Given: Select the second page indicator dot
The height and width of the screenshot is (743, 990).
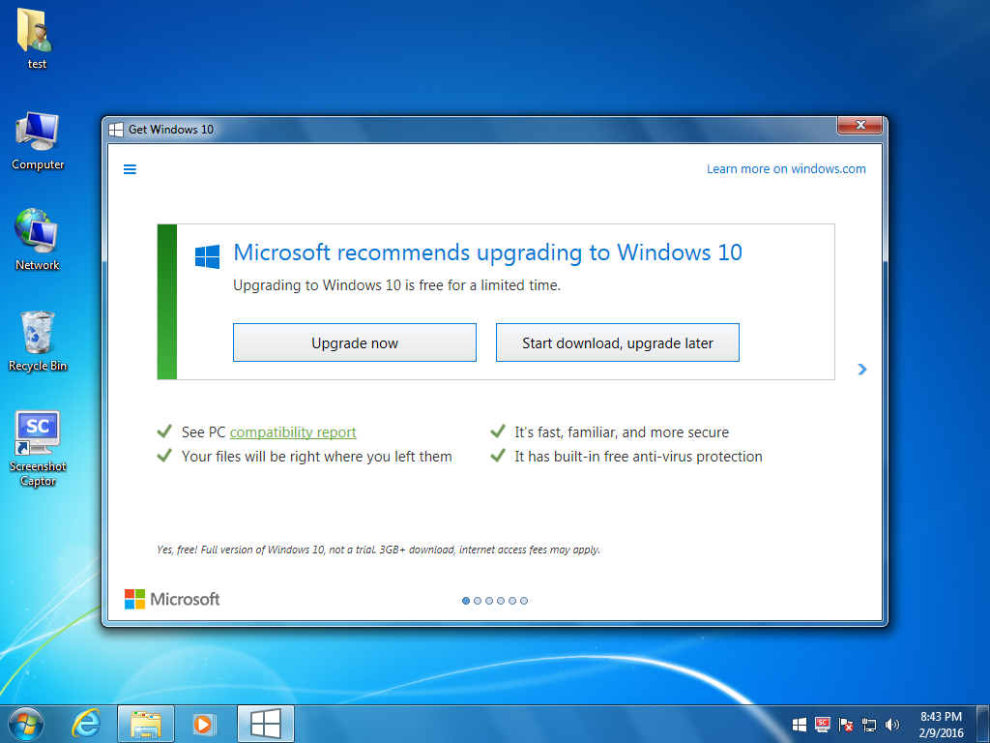Looking at the screenshot, I should (478, 601).
